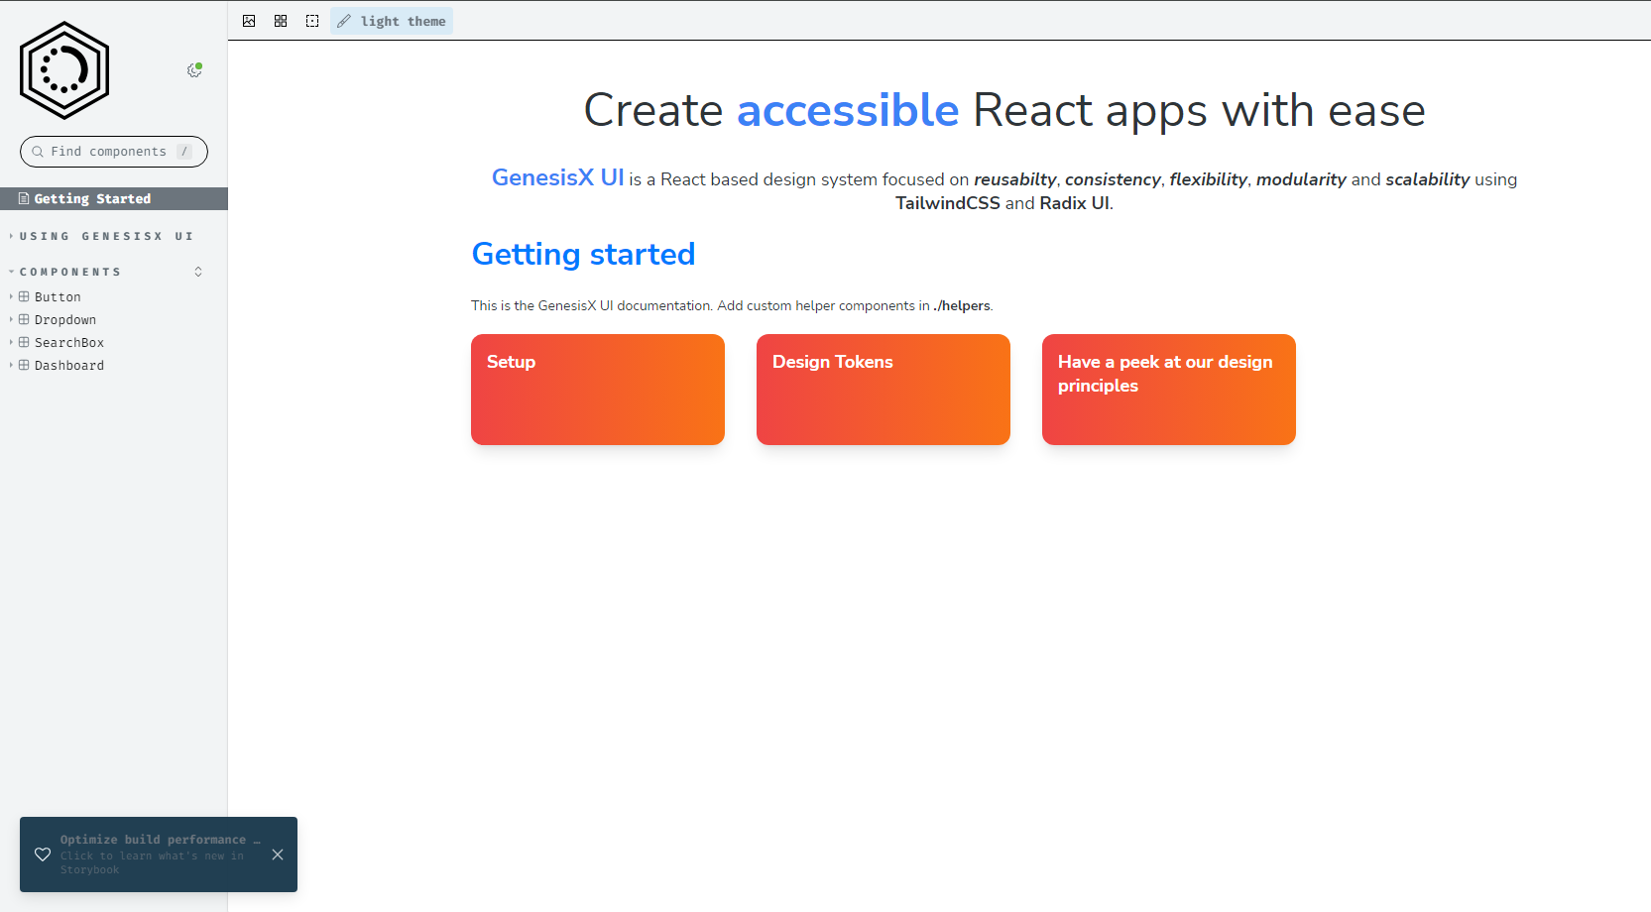Viewport: 1651px width, 912px height.
Task: Click the GenesisX UI blue text
Action: 557,177
